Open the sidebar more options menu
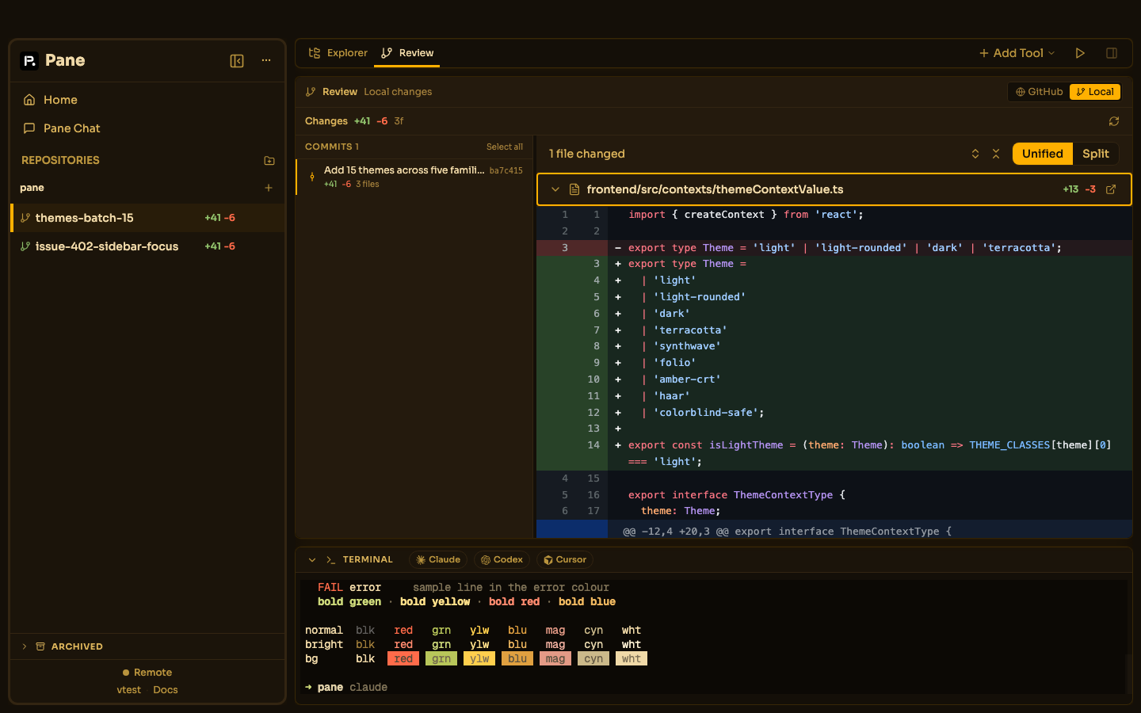The image size is (1141, 713). [266, 61]
